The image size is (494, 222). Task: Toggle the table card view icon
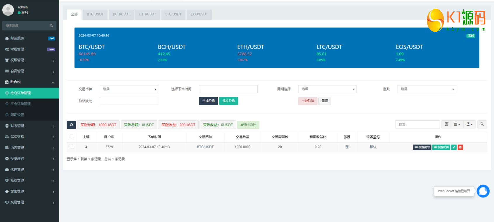446,124
